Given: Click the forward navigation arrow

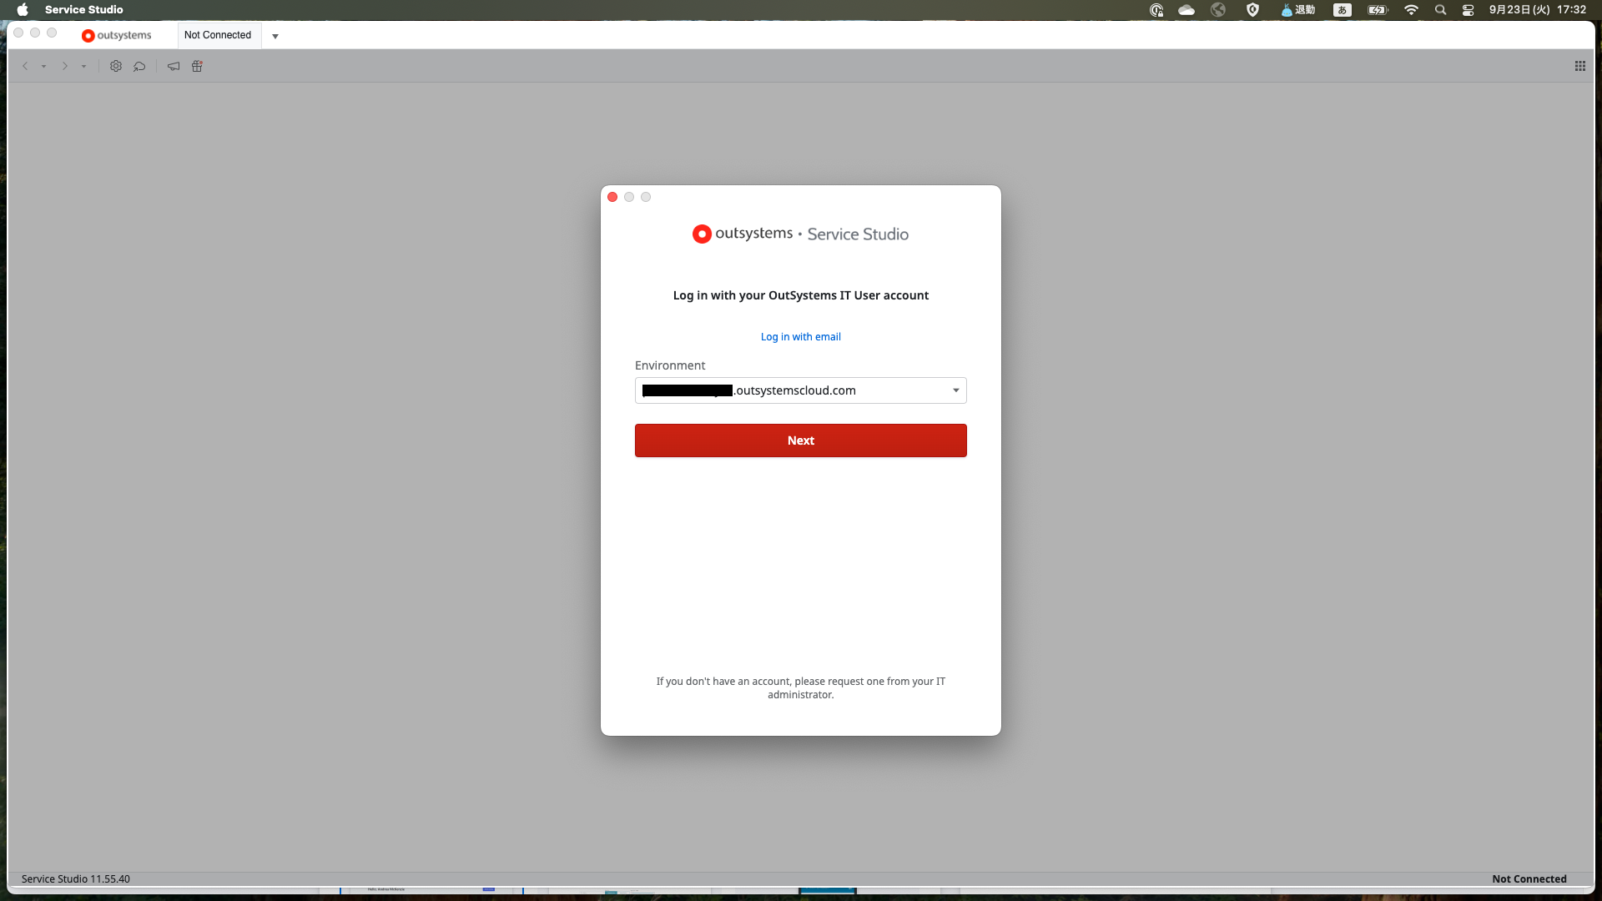Looking at the screenshot, I should click(x=64, y=66).
